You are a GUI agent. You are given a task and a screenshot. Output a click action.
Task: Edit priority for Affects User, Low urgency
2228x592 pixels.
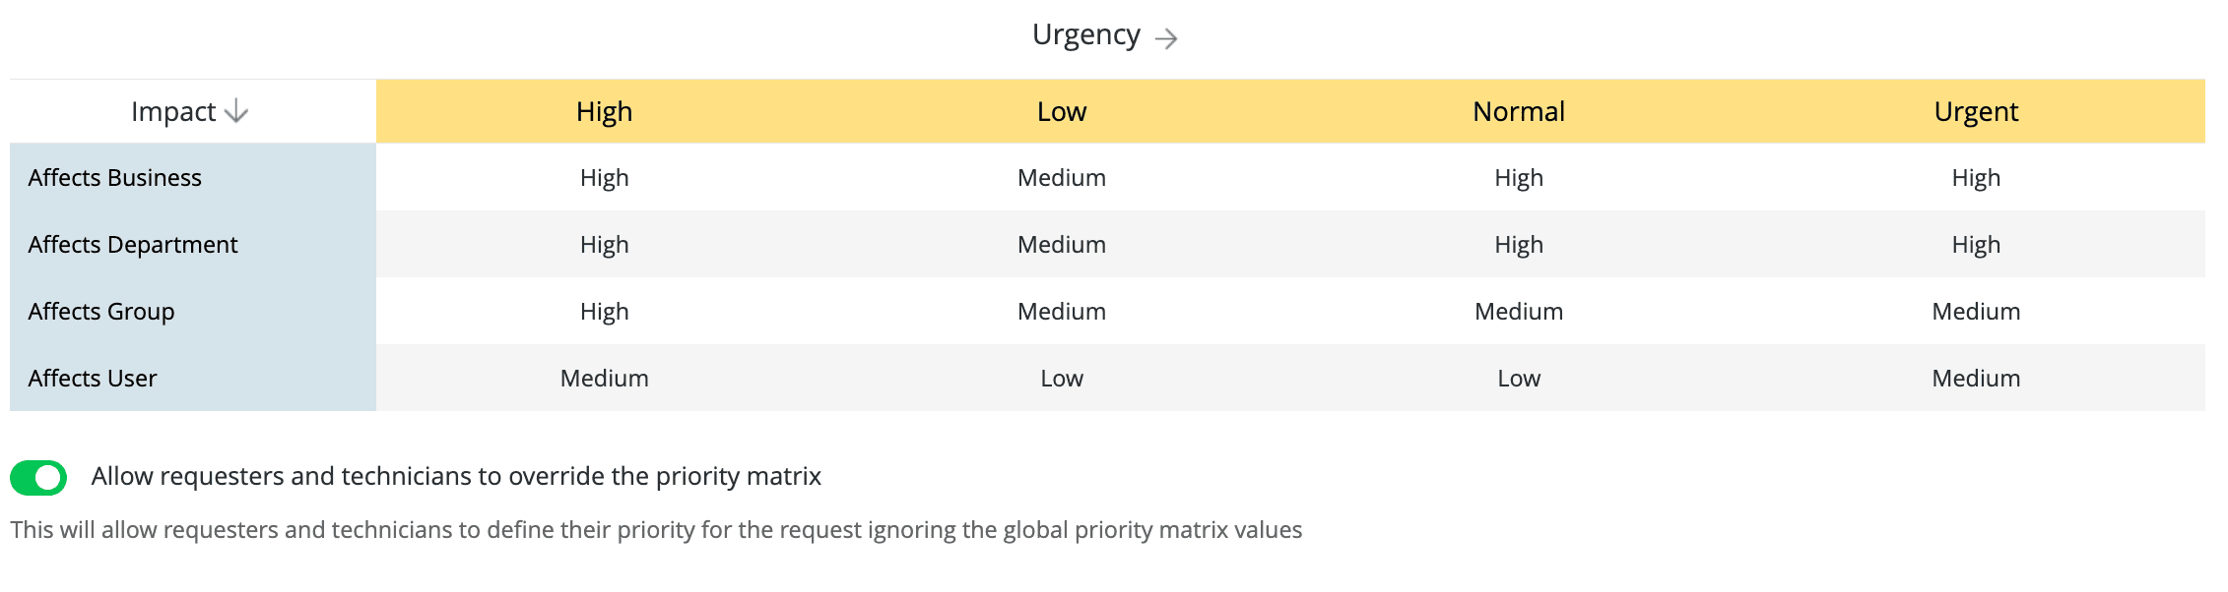click(x=1061, y=379)
